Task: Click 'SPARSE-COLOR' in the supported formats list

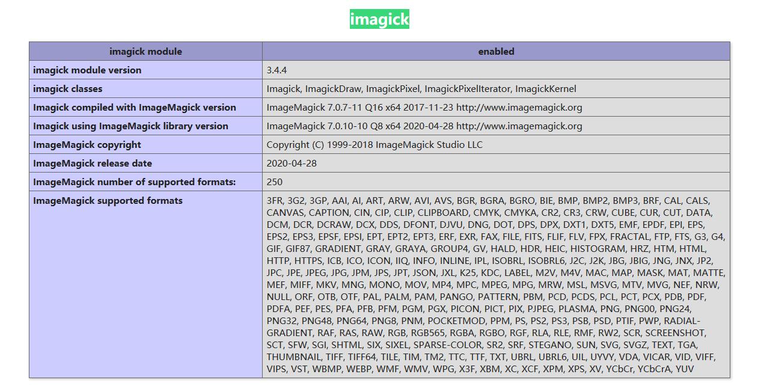Action: [x=447, y=345]
